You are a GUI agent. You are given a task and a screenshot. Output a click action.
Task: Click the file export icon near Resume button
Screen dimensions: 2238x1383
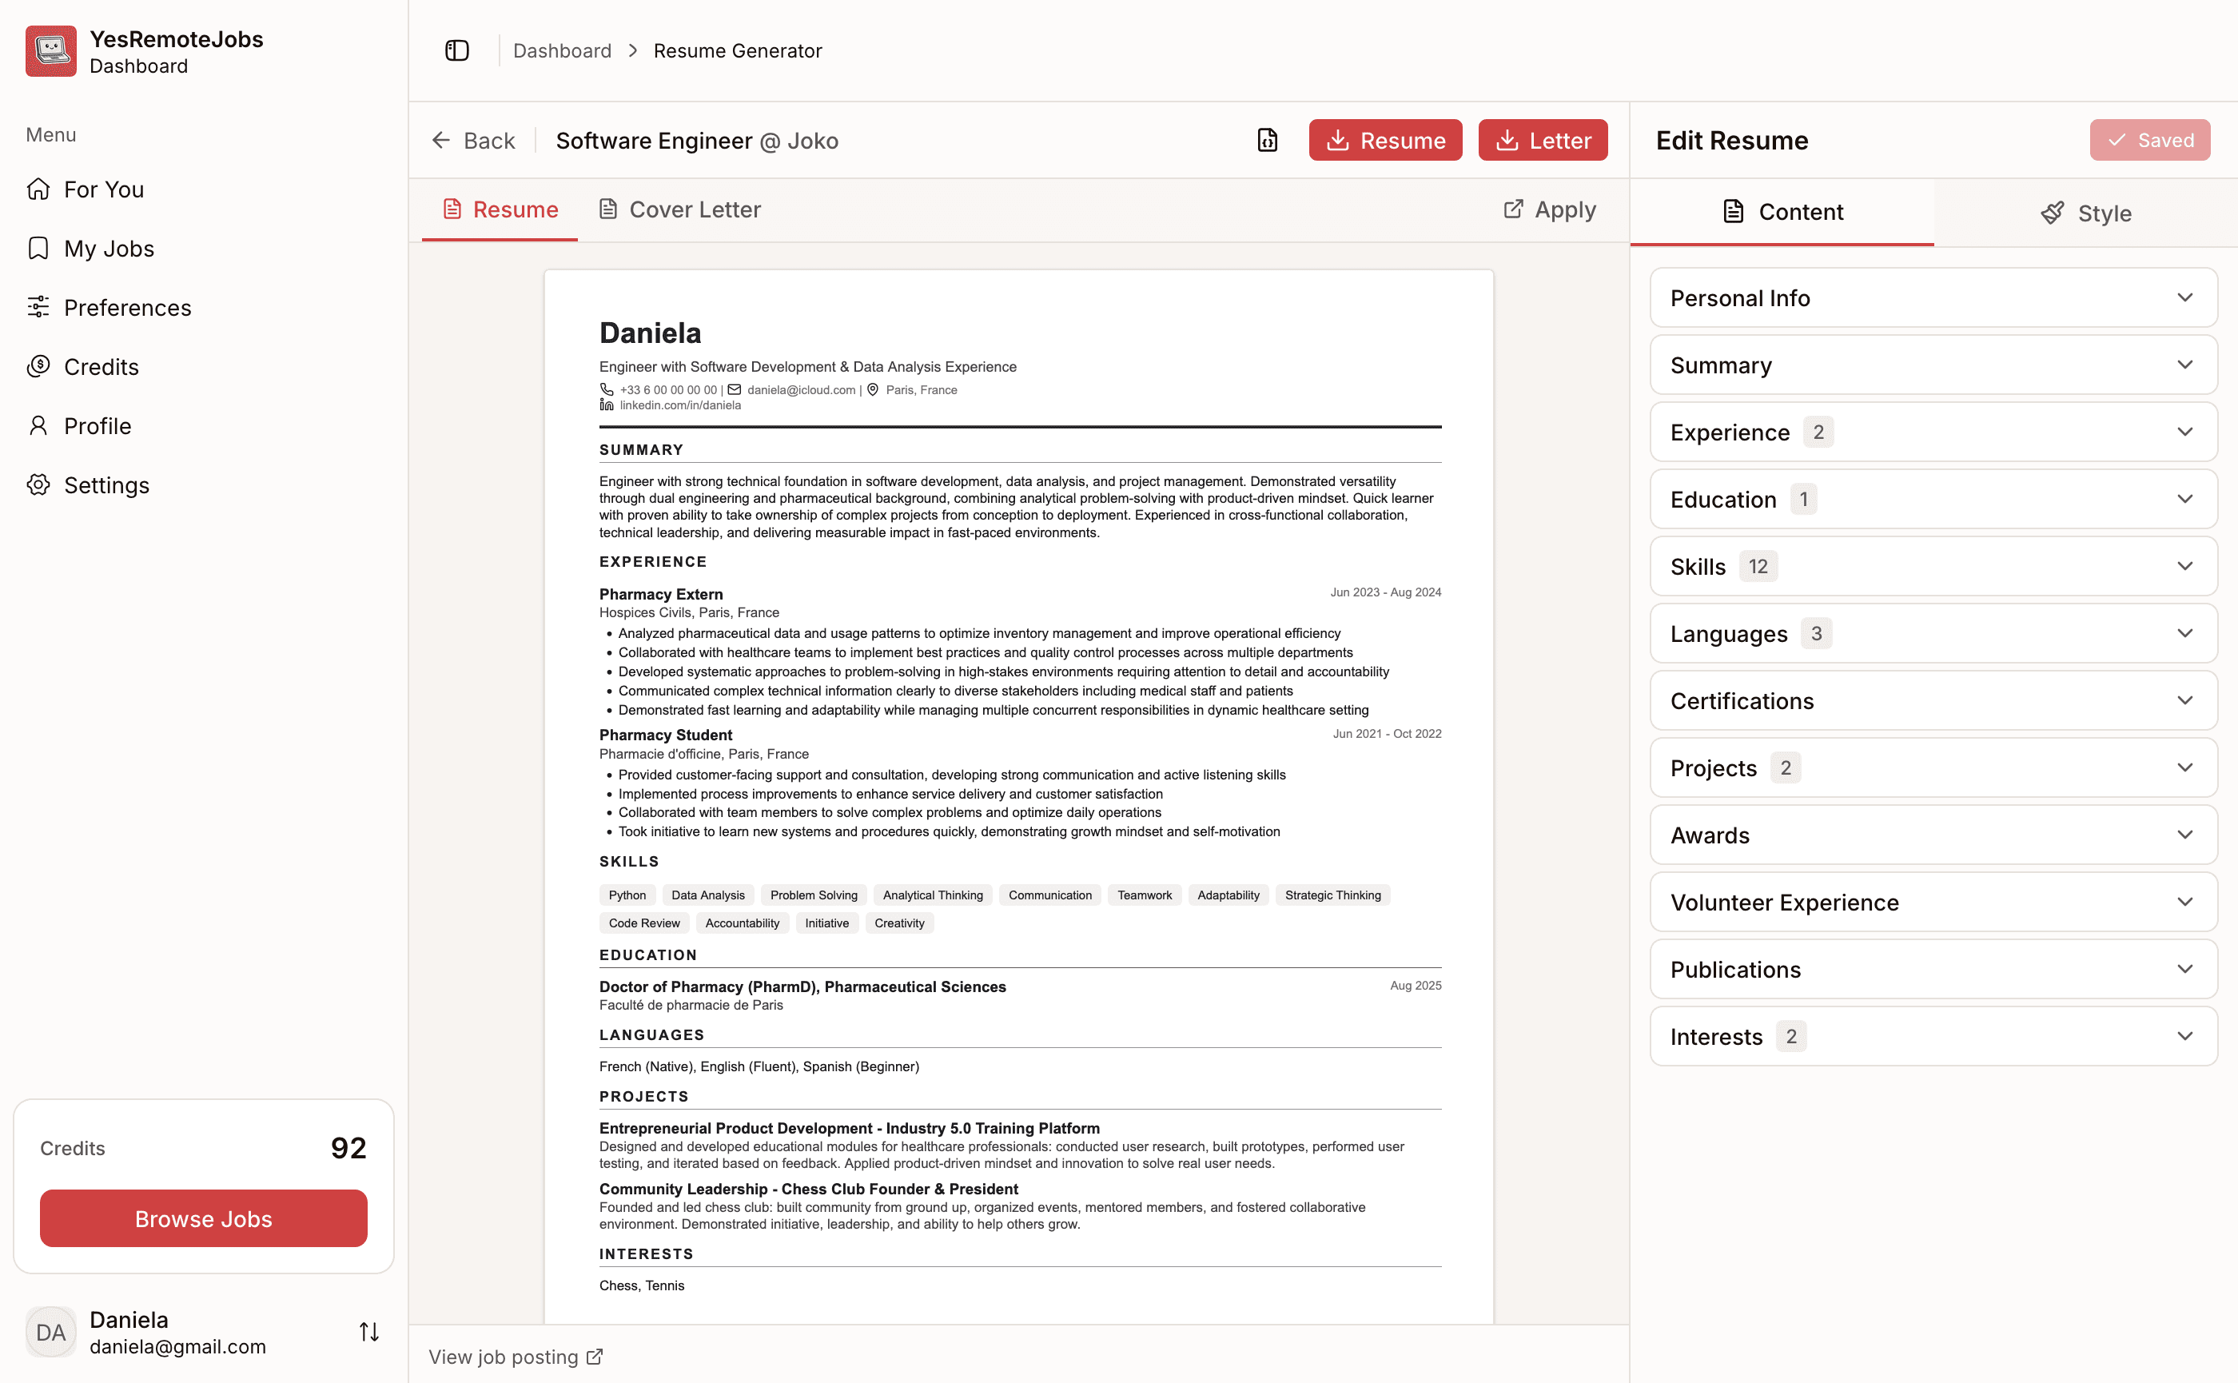click(1267, 140)
